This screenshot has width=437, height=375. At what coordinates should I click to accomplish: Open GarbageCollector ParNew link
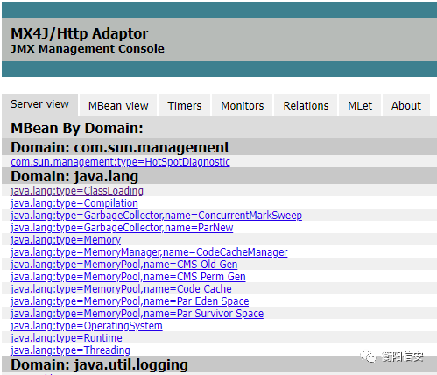(122, 228)
